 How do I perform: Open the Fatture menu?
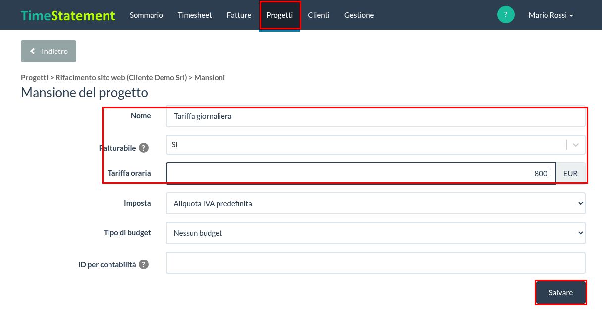click(x=239, y=15)
